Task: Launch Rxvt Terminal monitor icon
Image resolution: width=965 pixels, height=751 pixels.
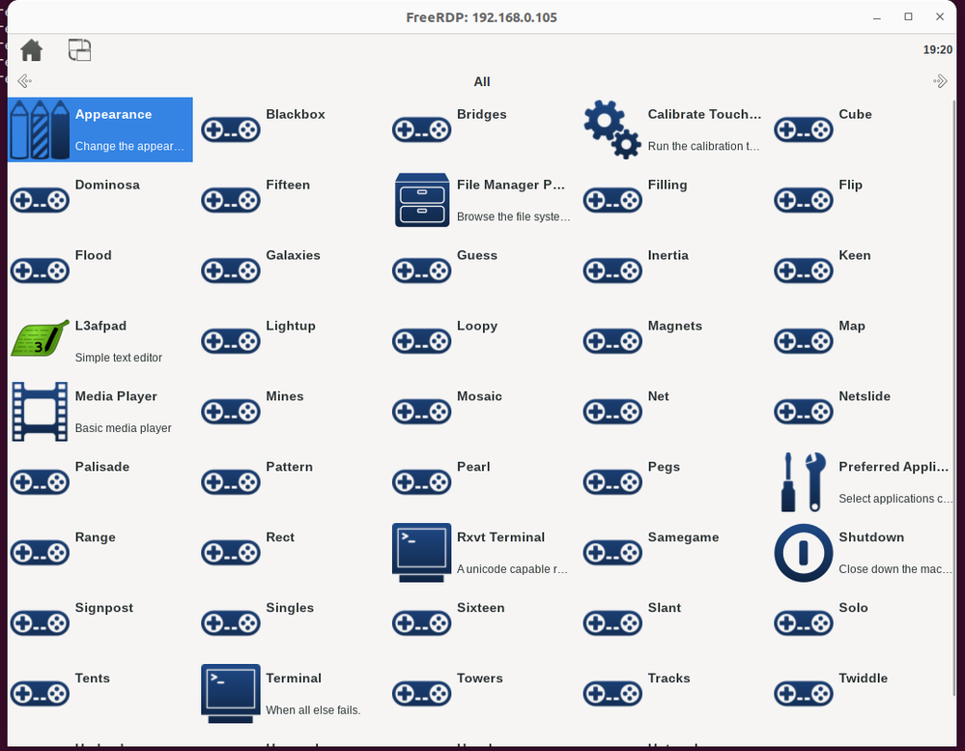Action: [421, 552]
